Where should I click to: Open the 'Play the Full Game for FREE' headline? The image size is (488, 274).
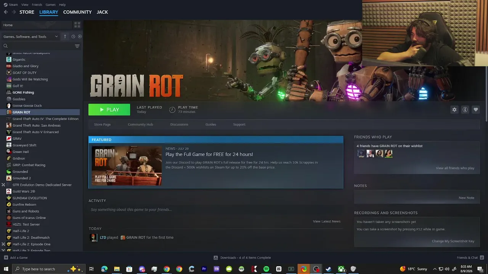tap(209, 155)
